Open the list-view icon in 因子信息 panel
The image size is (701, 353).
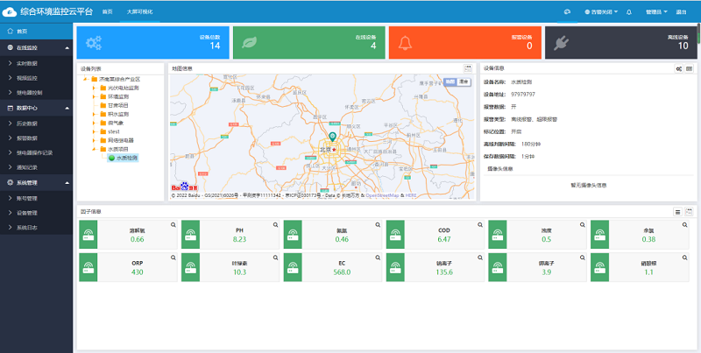(677, 211)
